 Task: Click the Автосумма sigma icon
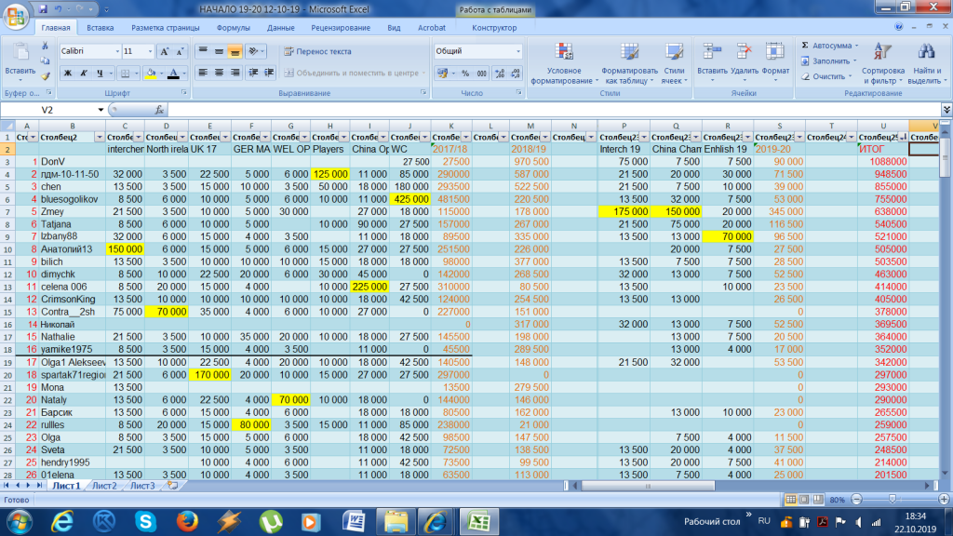coord(805,45)
